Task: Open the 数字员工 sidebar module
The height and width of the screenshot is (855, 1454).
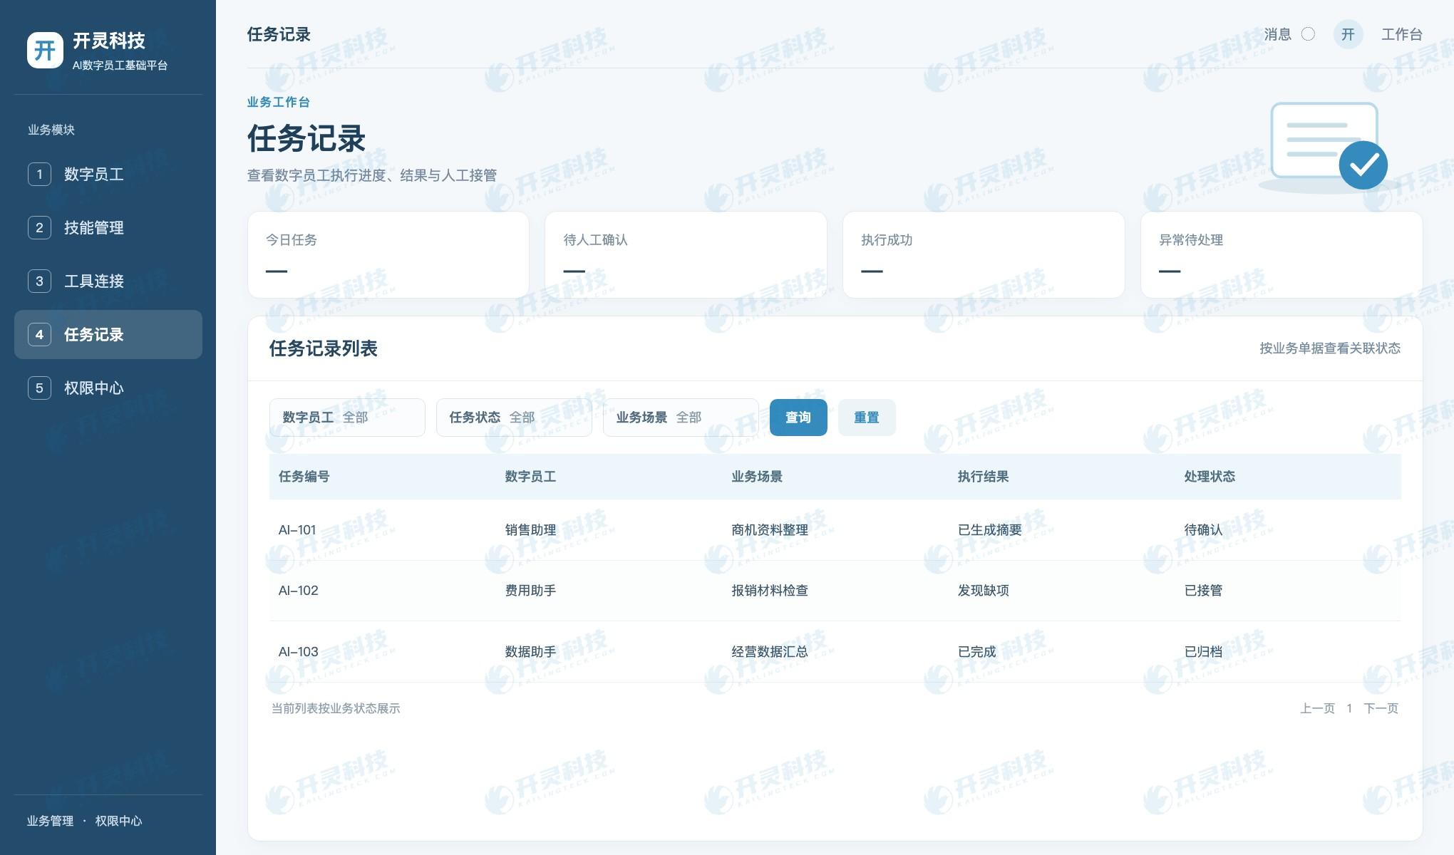Action: (x=108, y=174)
